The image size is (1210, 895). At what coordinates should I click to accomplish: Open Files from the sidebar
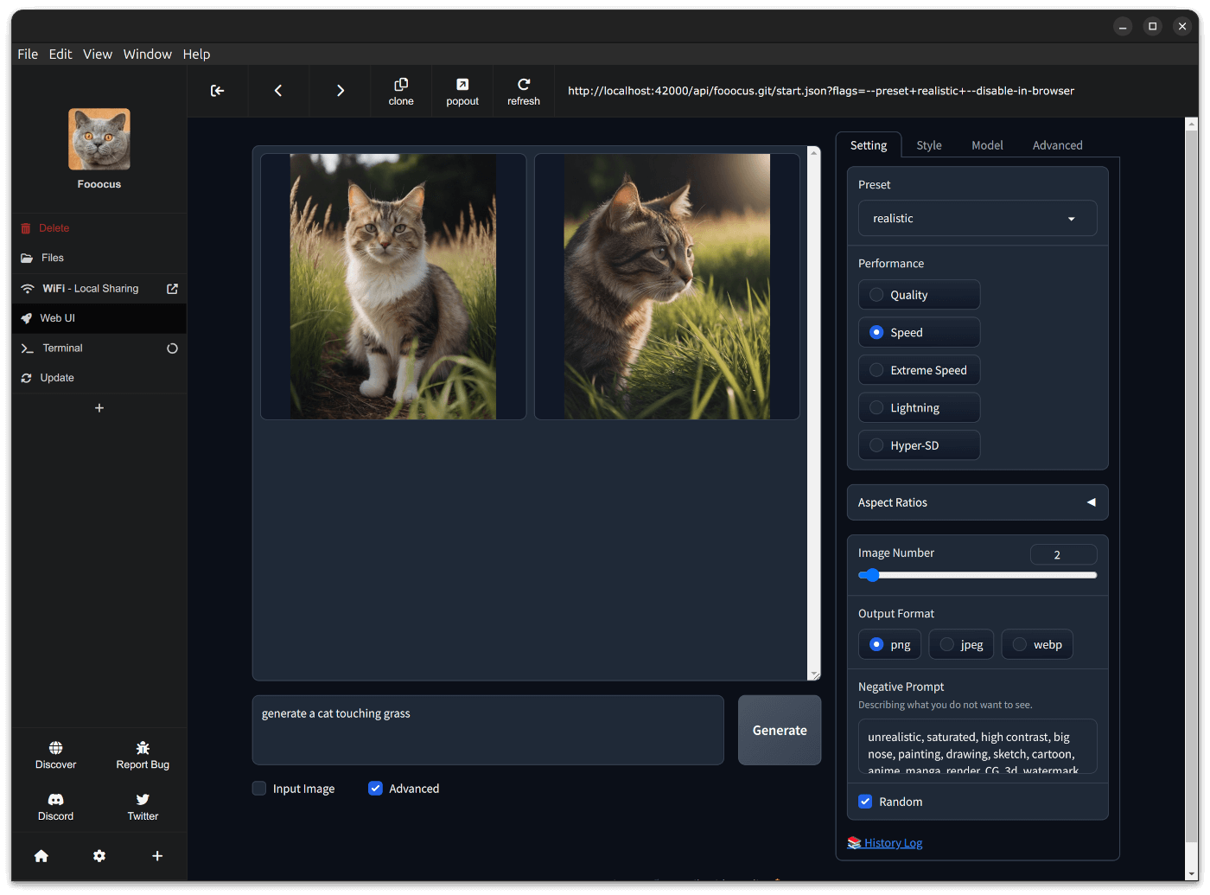click(51, 258)
